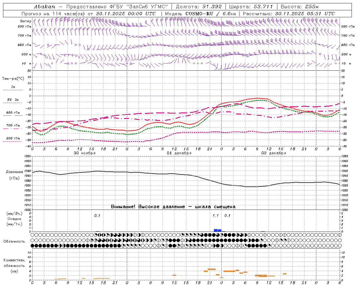Click the "01 декабря" date label
The height and width of the screenshot is (285, 356).
pyautogui.click(x=179, y=153)
